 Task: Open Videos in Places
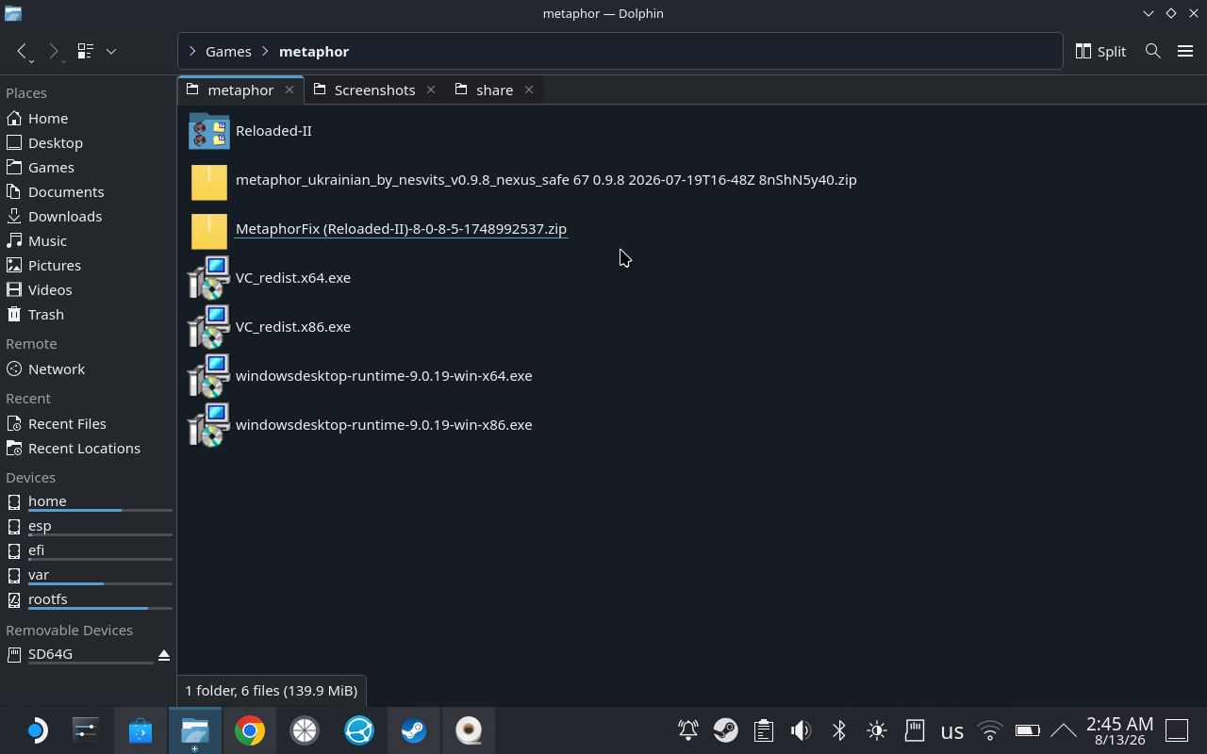88,289
